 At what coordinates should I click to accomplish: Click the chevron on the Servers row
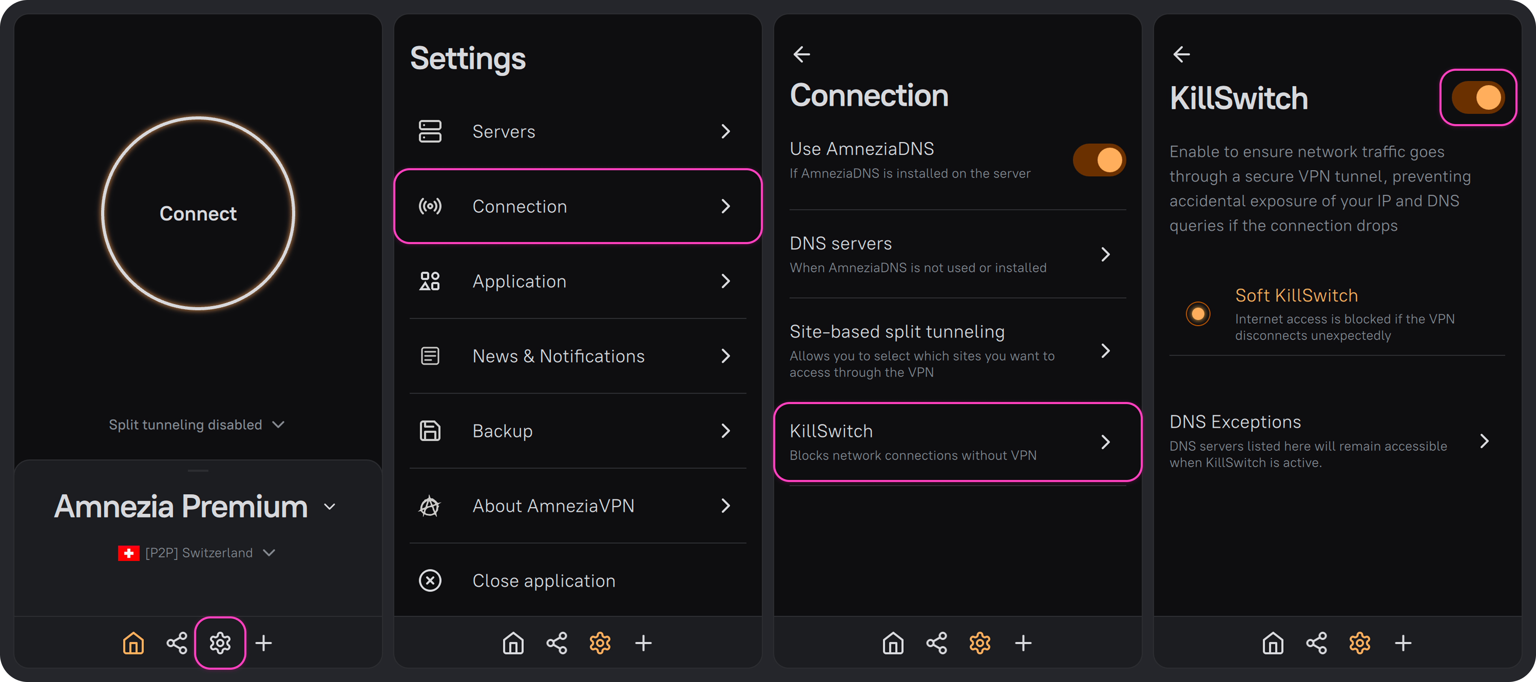725,131
